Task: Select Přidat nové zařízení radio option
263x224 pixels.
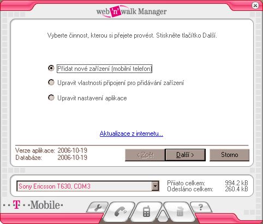Action: tap(51, 68)
